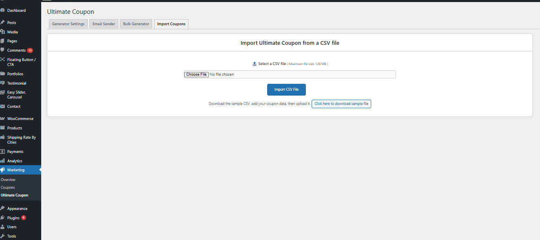Open Shipping Rate By Cities menu
This screenshot has width=540, height=240.
tap(21, 140)
